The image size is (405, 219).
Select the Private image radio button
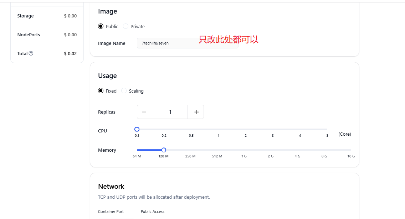click(x=125, y=26)
